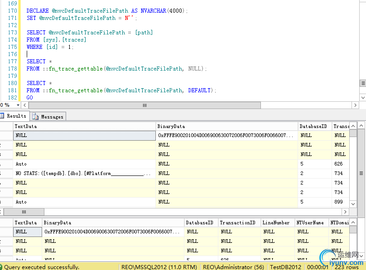Select the 626 transaction cell

point(340,164)
